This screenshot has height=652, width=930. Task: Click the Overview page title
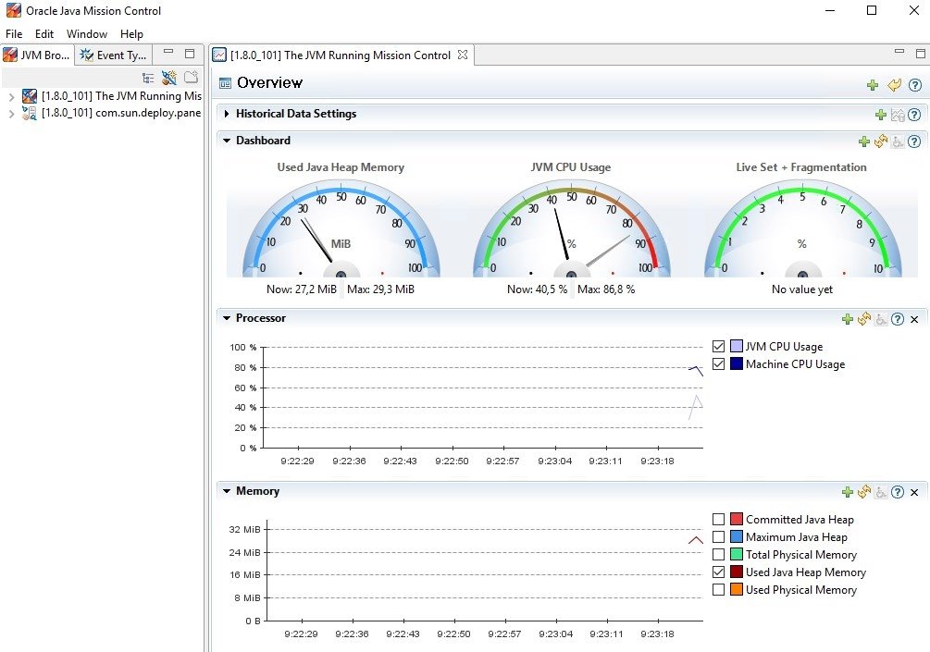pos(270,83)
